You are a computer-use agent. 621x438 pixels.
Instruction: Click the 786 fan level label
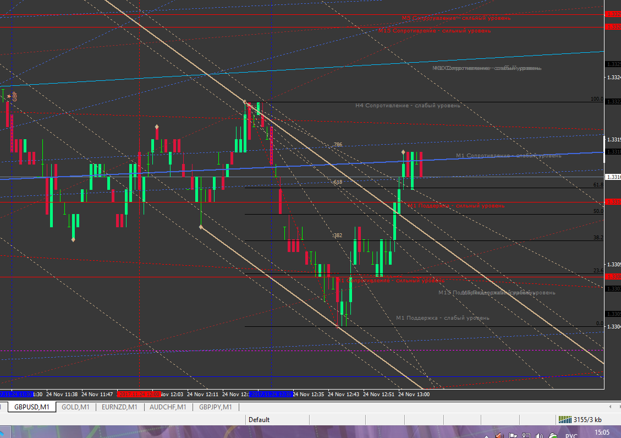tap(338, 145)
